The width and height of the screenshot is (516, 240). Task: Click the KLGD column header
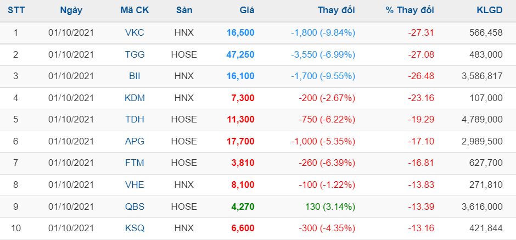(x=490, y=10)
